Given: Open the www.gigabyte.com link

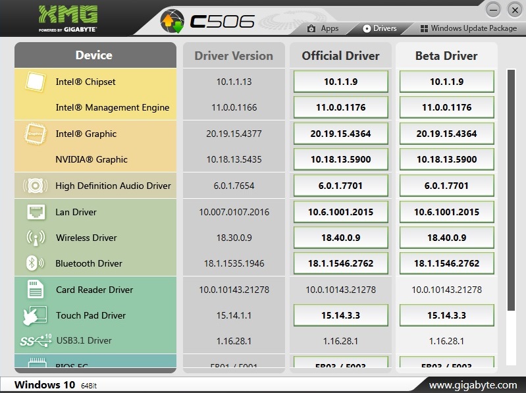Looking at the screenshot, I should (x=473, y=385).
